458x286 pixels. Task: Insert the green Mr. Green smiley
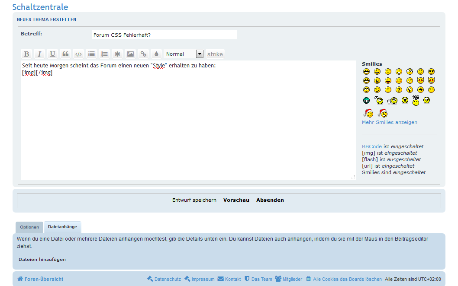coord(366,101)
